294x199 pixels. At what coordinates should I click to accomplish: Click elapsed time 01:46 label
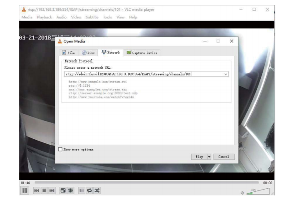(x=25, y=183)
